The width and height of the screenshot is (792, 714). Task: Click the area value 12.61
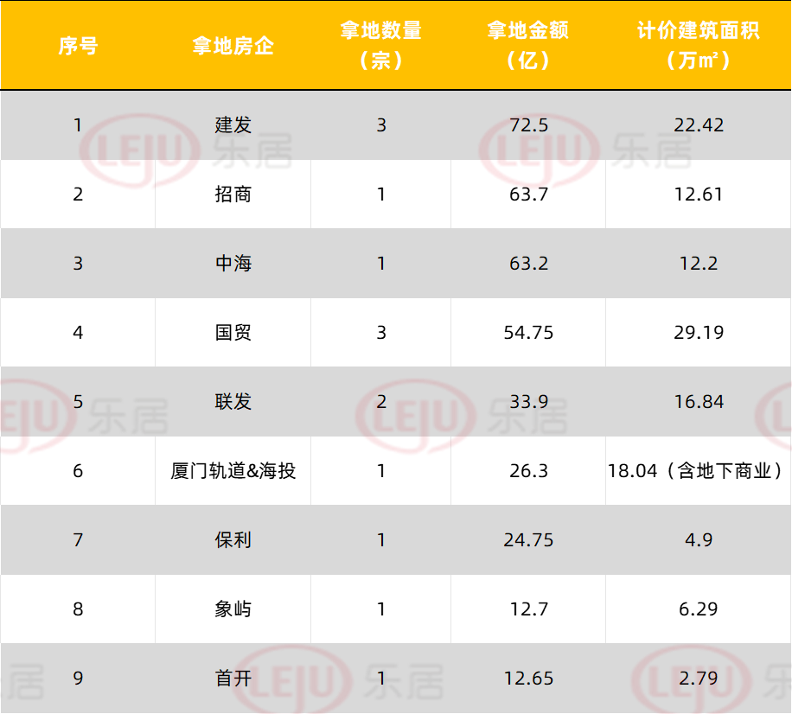pos(699,194)
